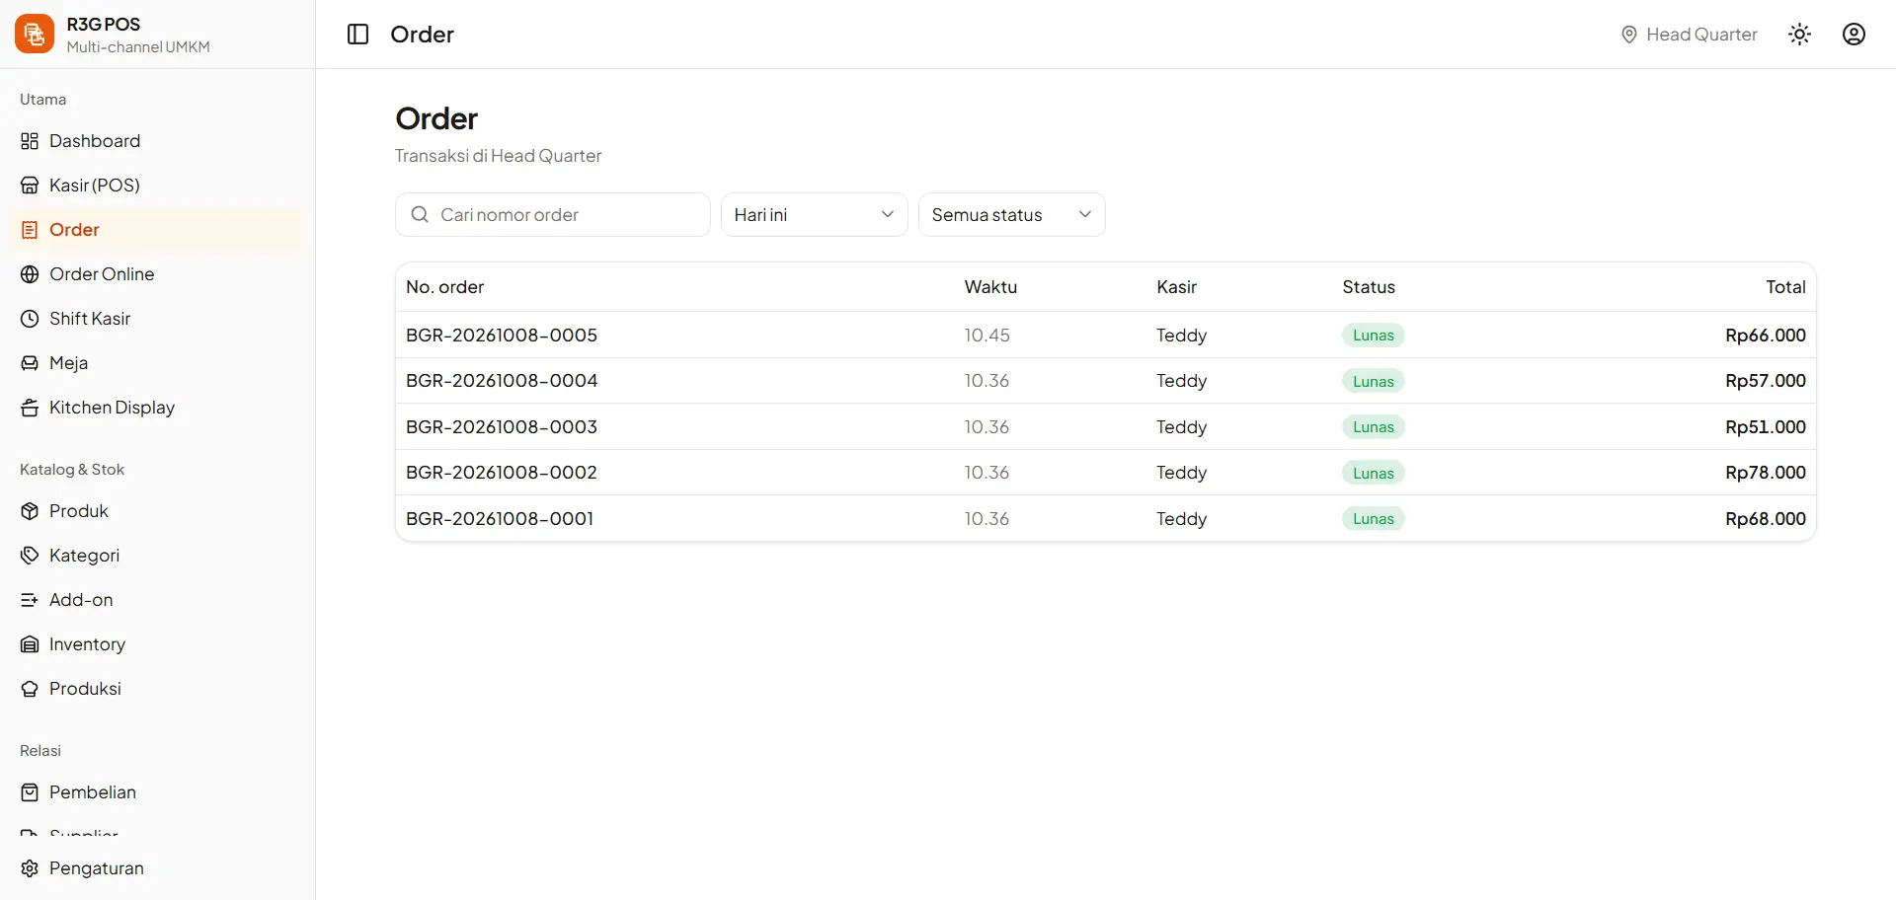Click the Meja table icon
Image resolution: width=1896 pixels, height=900 pixels.
pyautogui.click(x=30, y=363)
